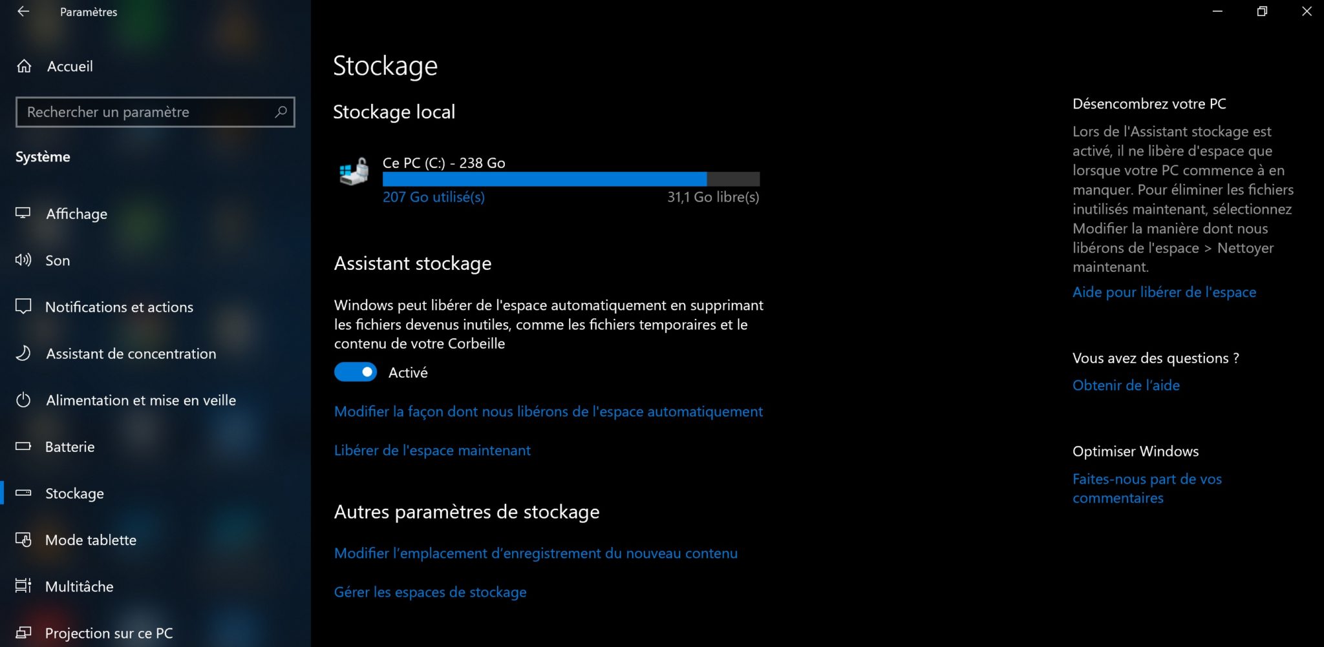This screenshot has height=647, width=1324.
Task: Click the Ce PC drive icon
Action: click(x=354, y=172)
